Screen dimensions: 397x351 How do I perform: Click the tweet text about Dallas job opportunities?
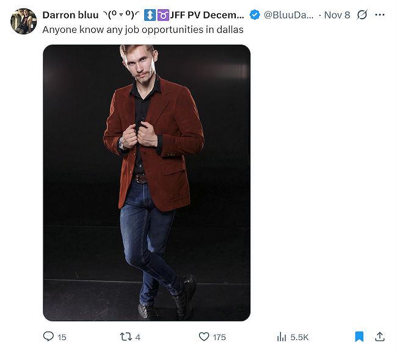click(x=143, y=29)
